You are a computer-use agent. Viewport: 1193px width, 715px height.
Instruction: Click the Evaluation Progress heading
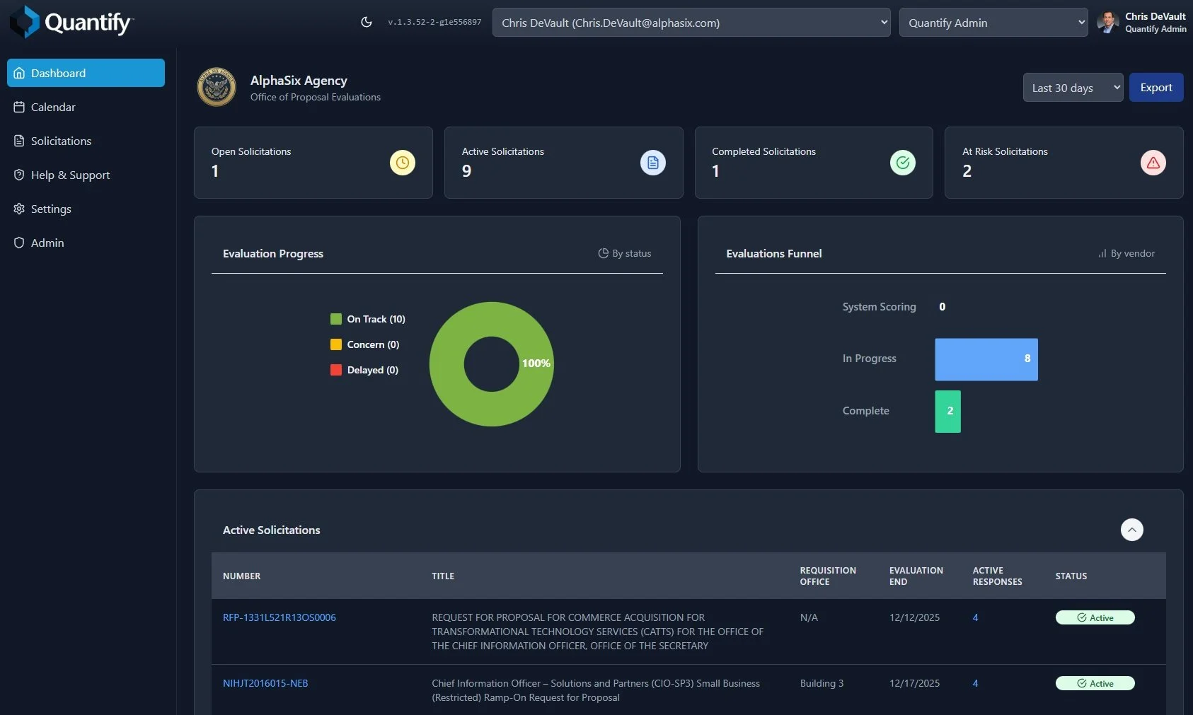pos(273,253)
